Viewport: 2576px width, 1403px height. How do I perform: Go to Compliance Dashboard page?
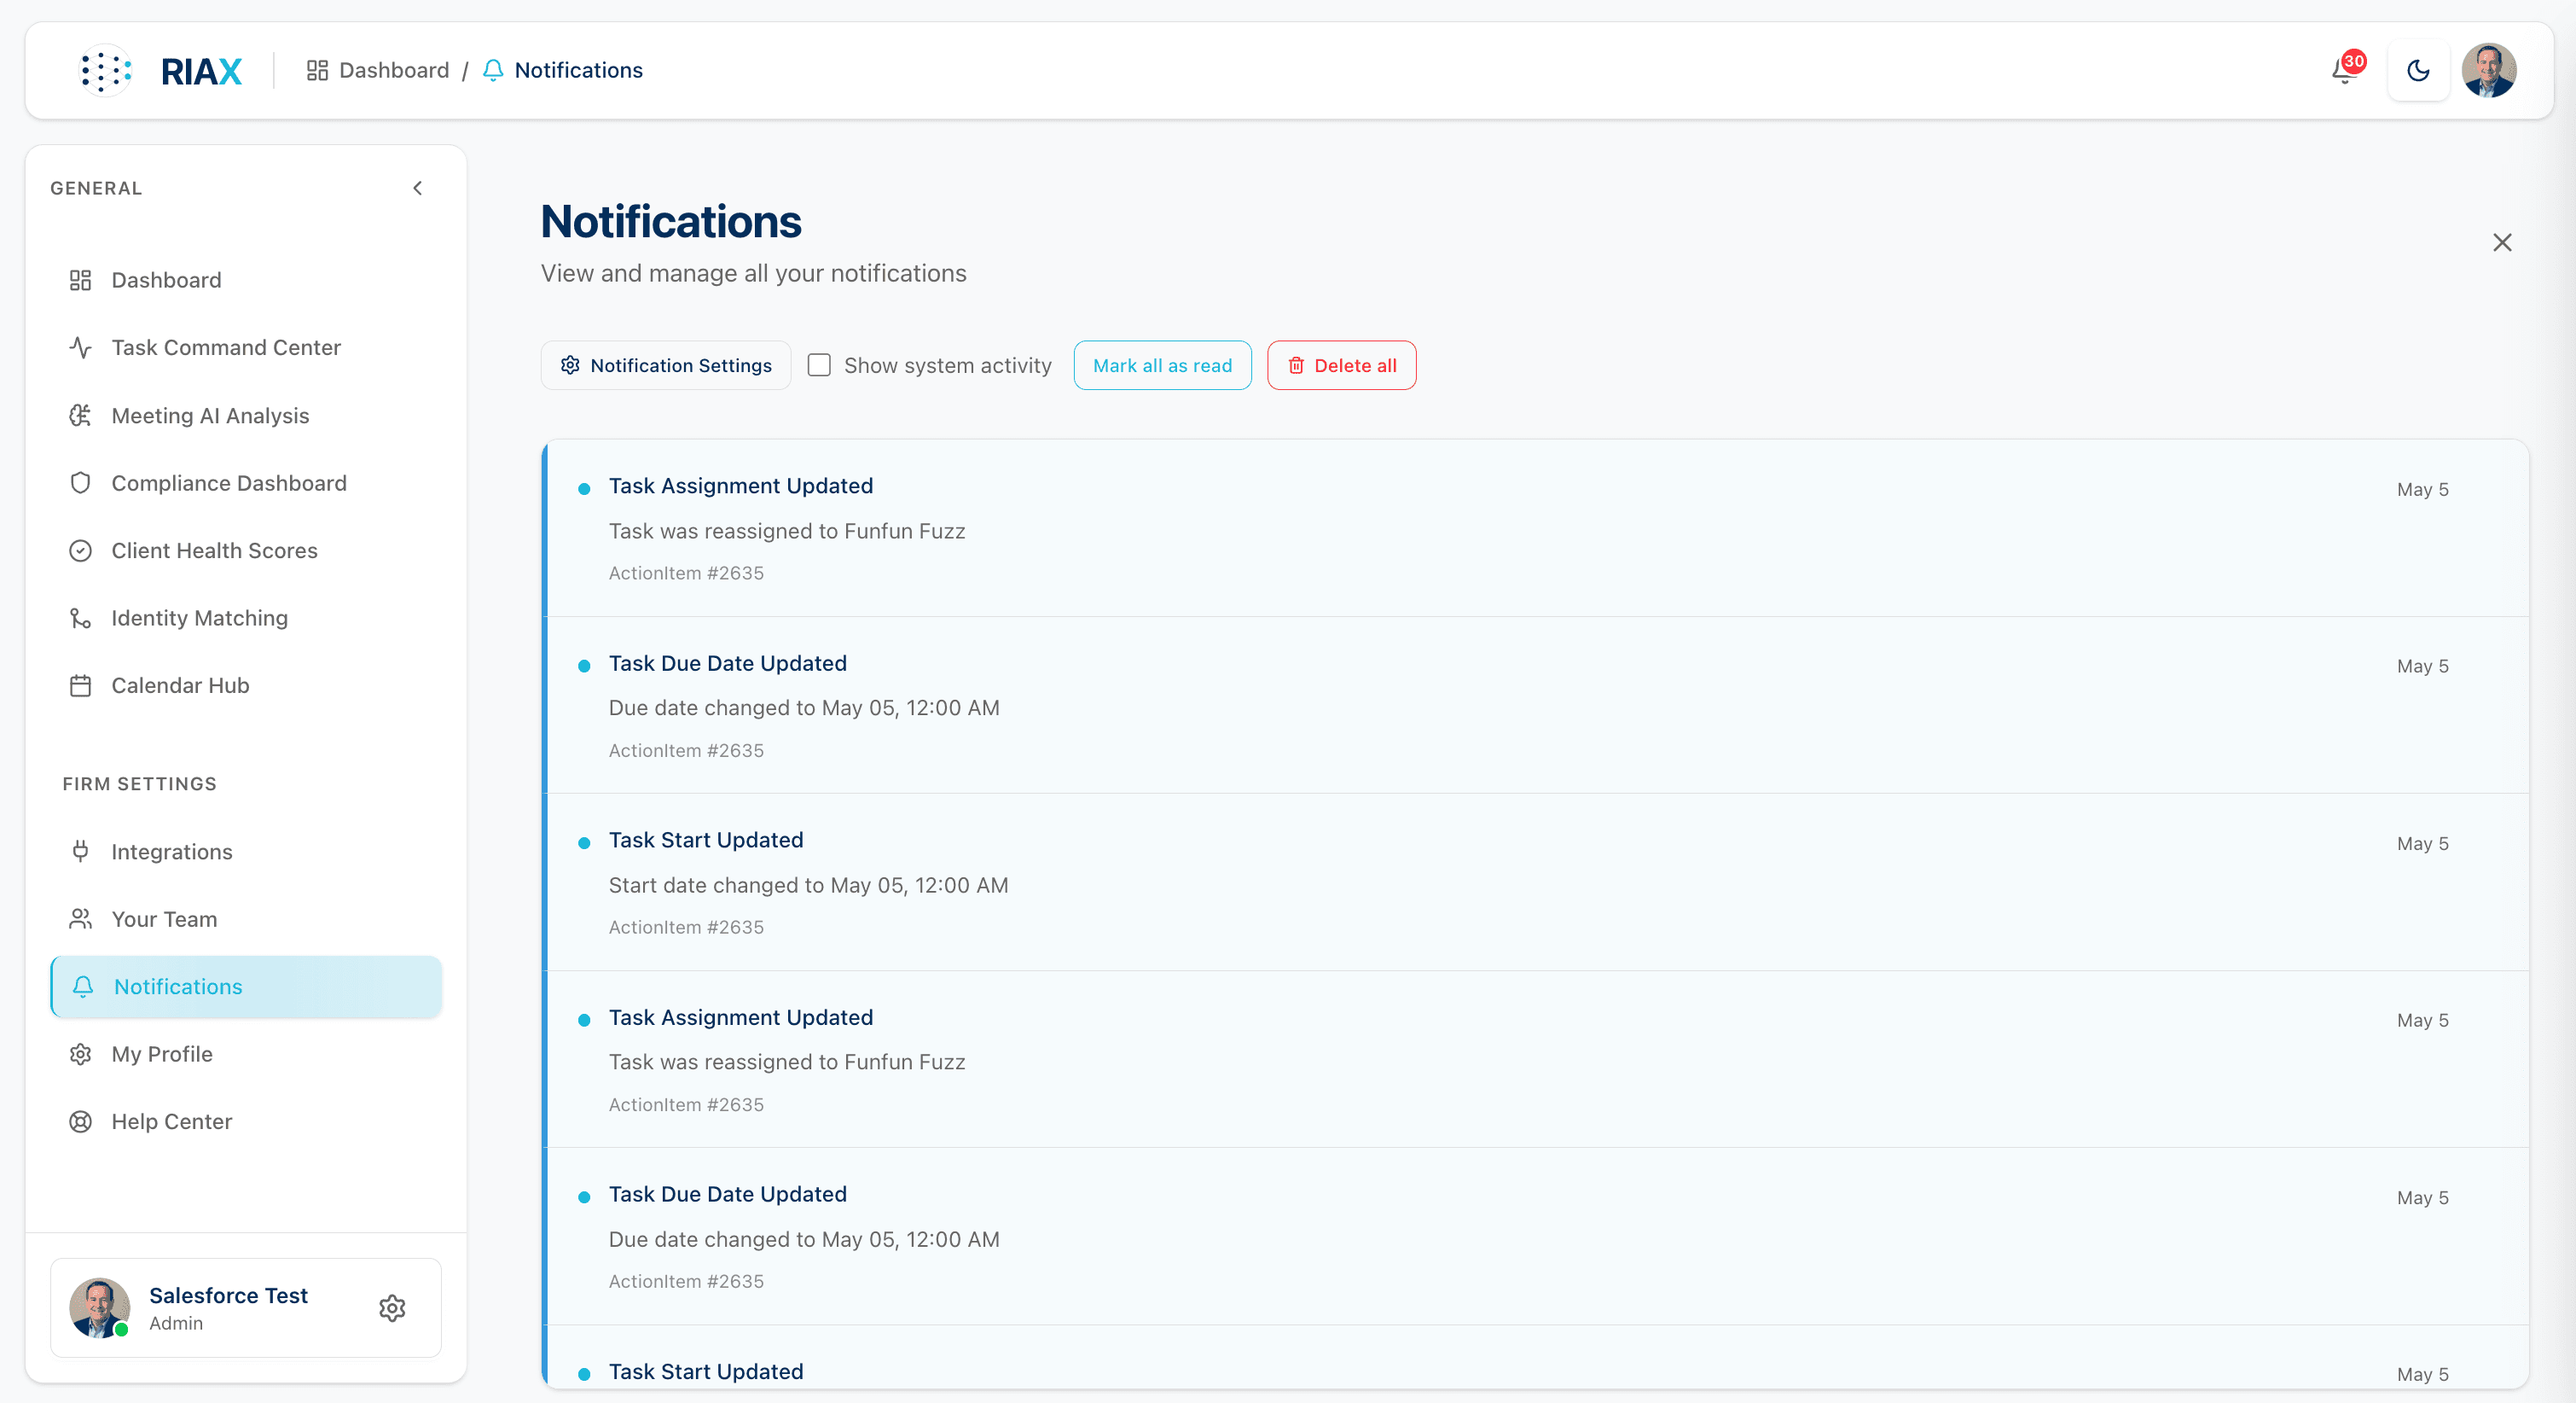(246, 483)
